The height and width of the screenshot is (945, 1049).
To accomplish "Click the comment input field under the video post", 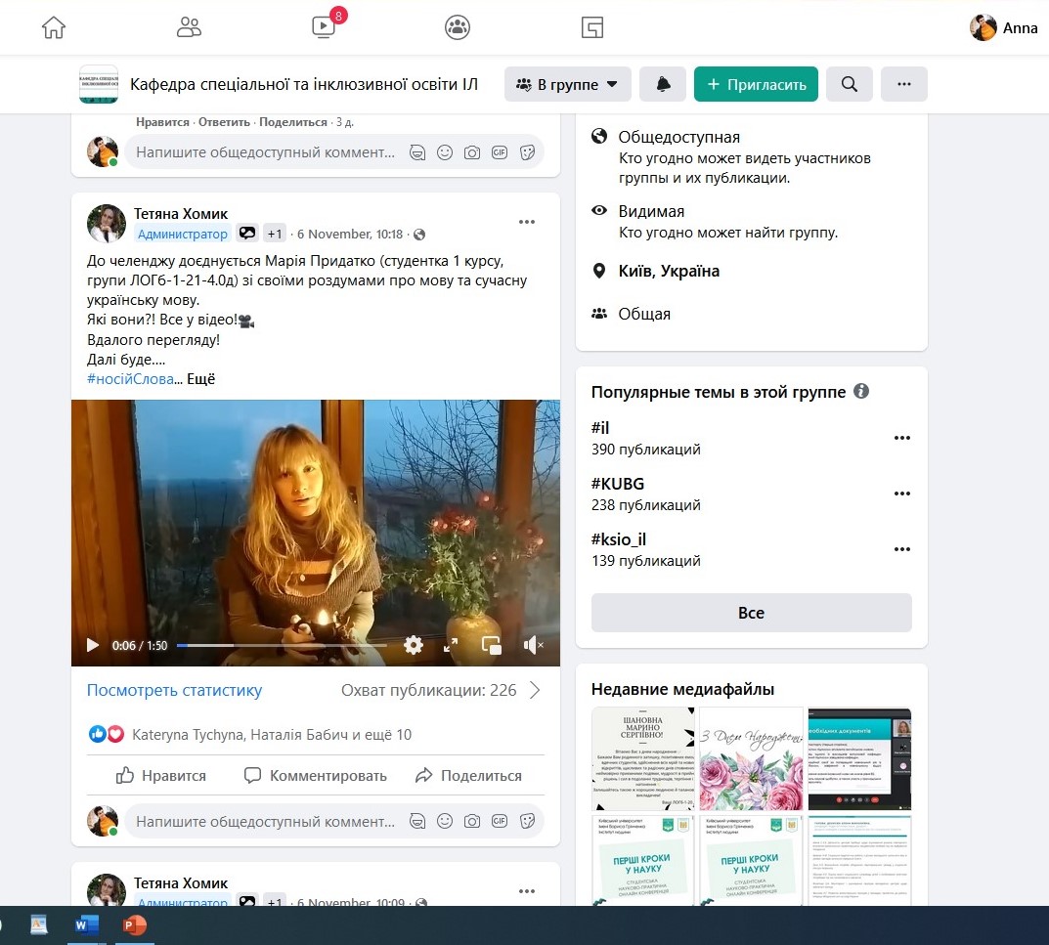I will tap(266, 822).
